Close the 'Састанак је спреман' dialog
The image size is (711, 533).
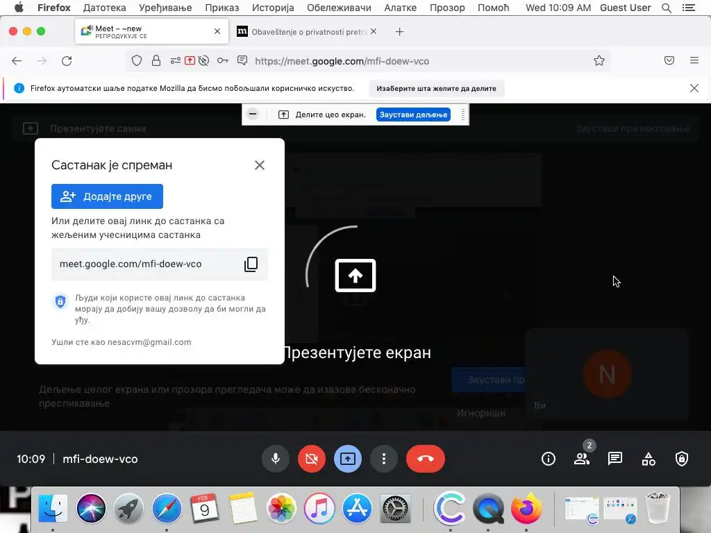tap(260, 165)
